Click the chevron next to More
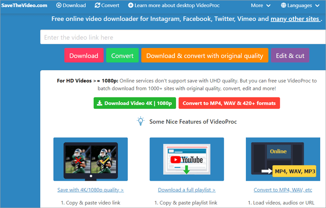This screenshot has height=208, width=326. (x=268, y=6)
